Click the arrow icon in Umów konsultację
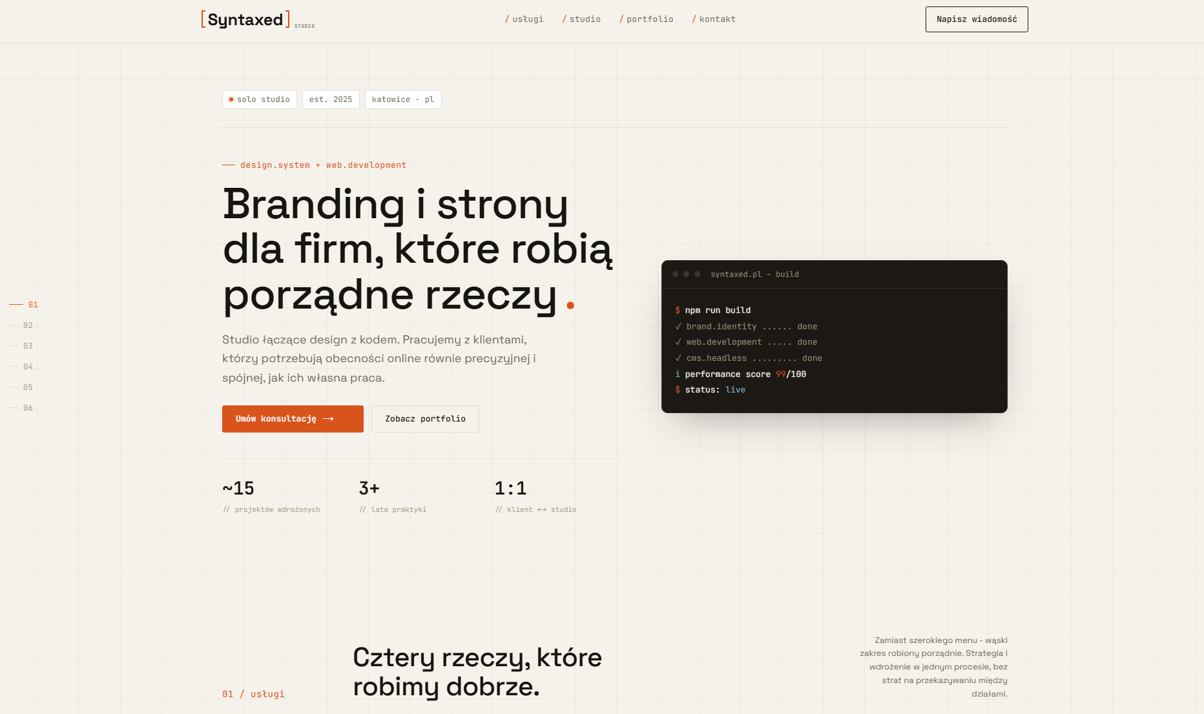1204x714 pixels. pos(328,419)
